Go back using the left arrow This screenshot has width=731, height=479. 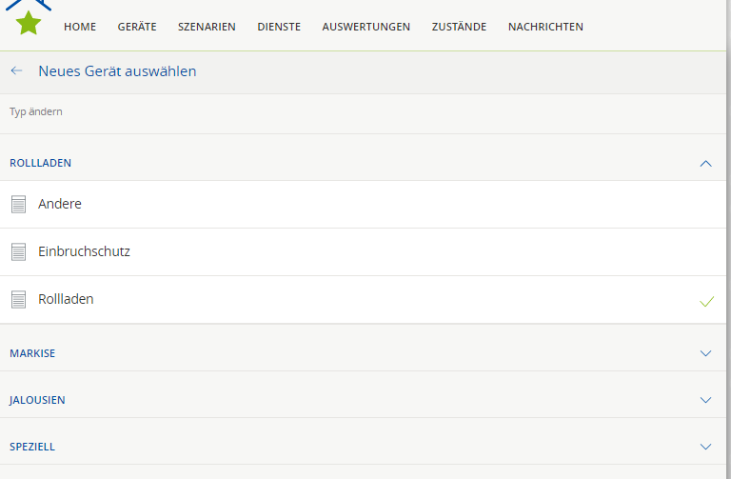point(16,71)
